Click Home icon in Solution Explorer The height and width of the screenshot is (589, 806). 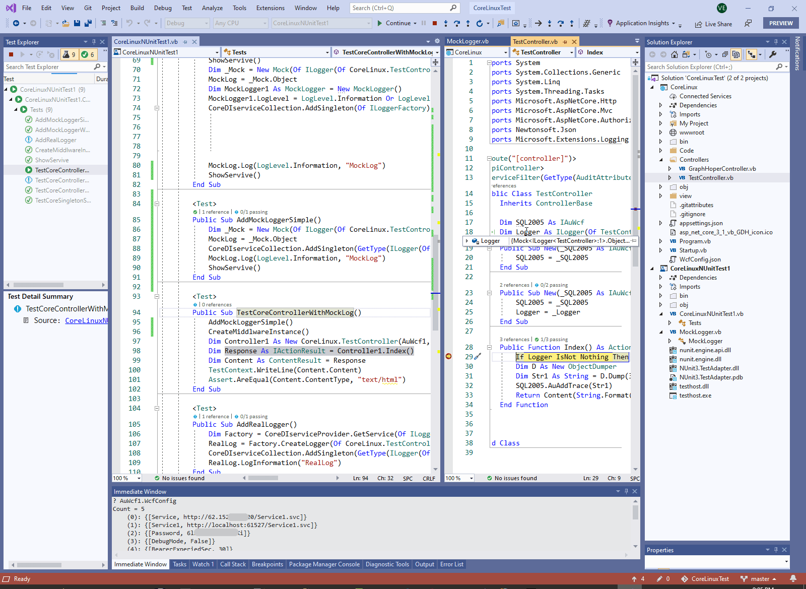(674, 54)
